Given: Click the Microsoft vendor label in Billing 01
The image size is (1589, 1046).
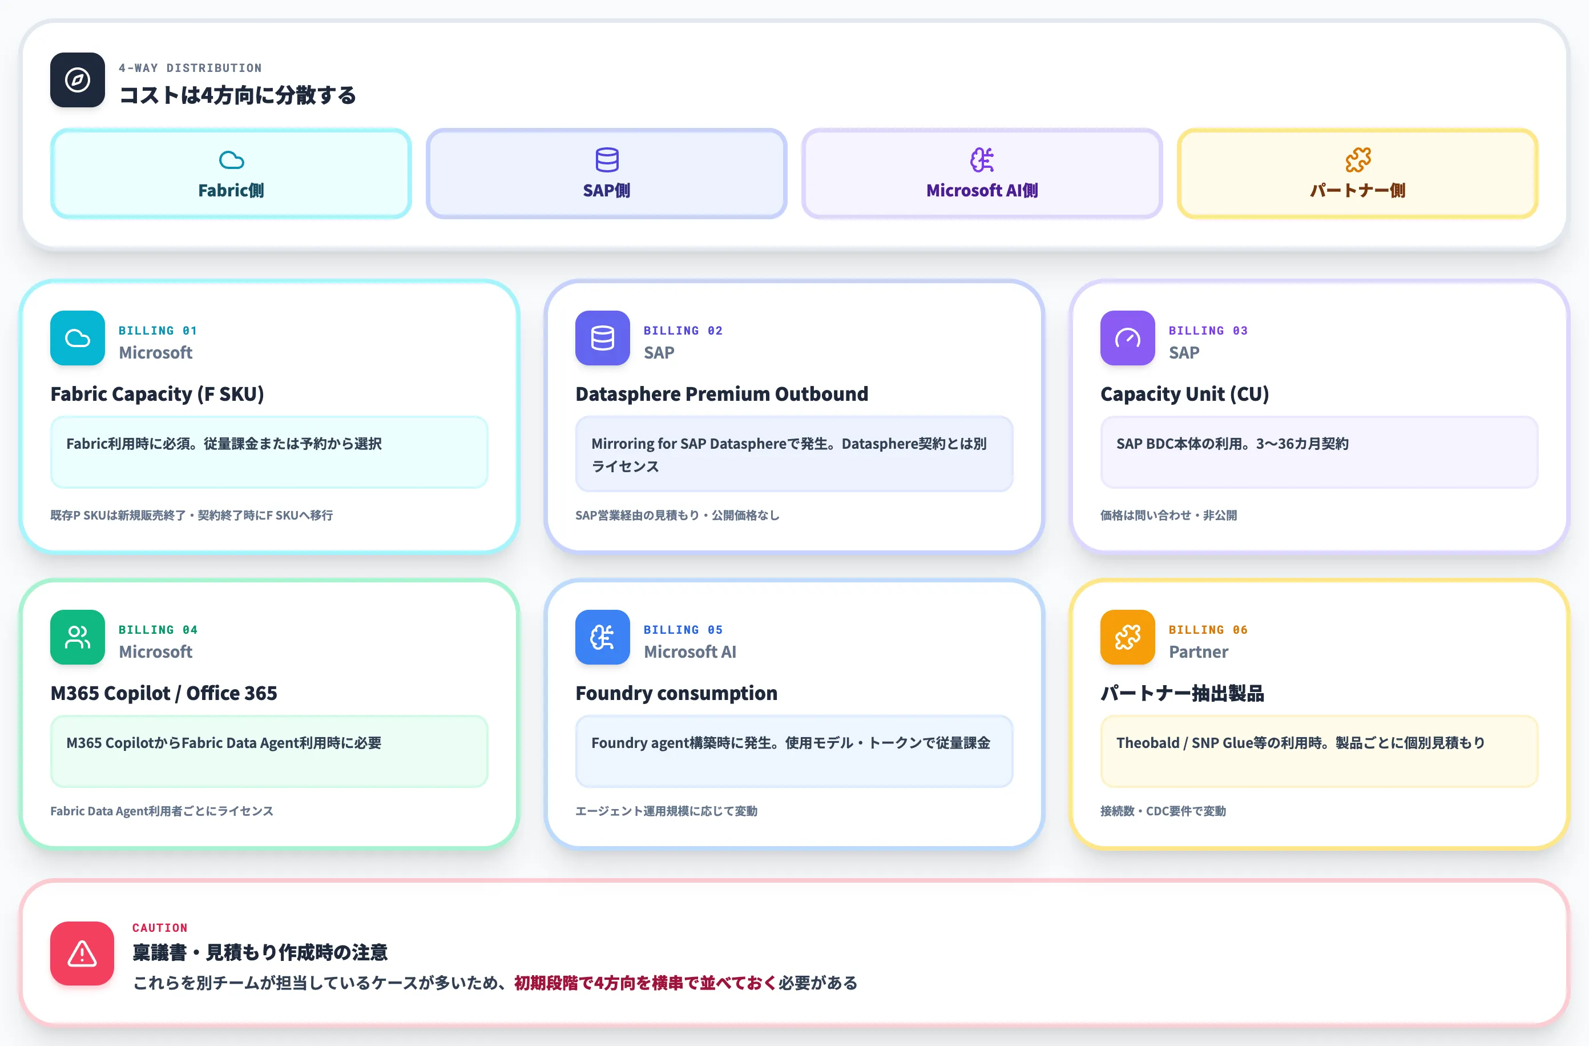Looking at the screenshot, I should 156,353.
